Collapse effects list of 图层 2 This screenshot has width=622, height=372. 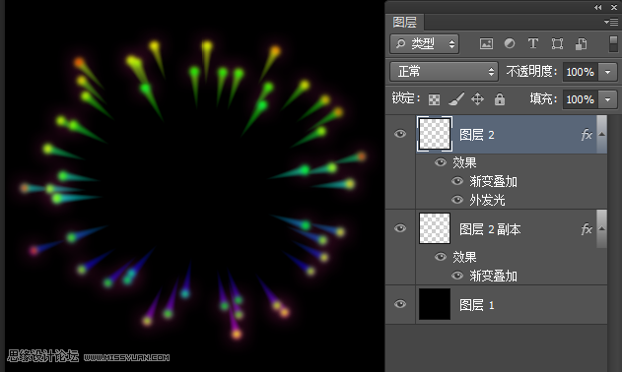601,134
